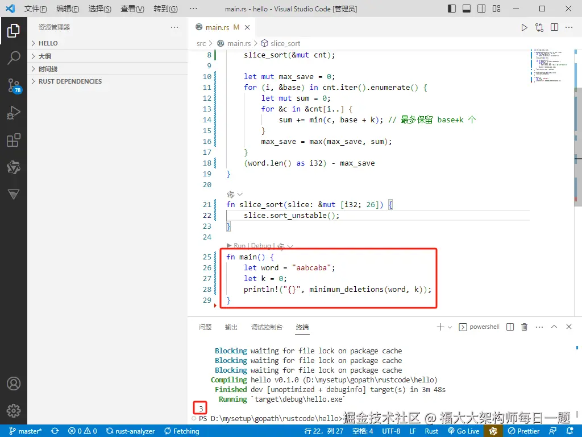Change indentation via 空格: 4
This screenshot has width=582, height=437.
pyautogui.click(x=363, y=431)
